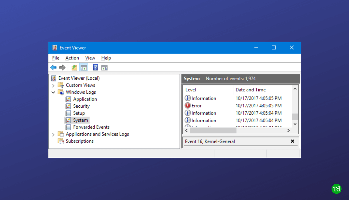Select the Custom Views folder icon
The image size is (349, 200).
click(61, 85)
